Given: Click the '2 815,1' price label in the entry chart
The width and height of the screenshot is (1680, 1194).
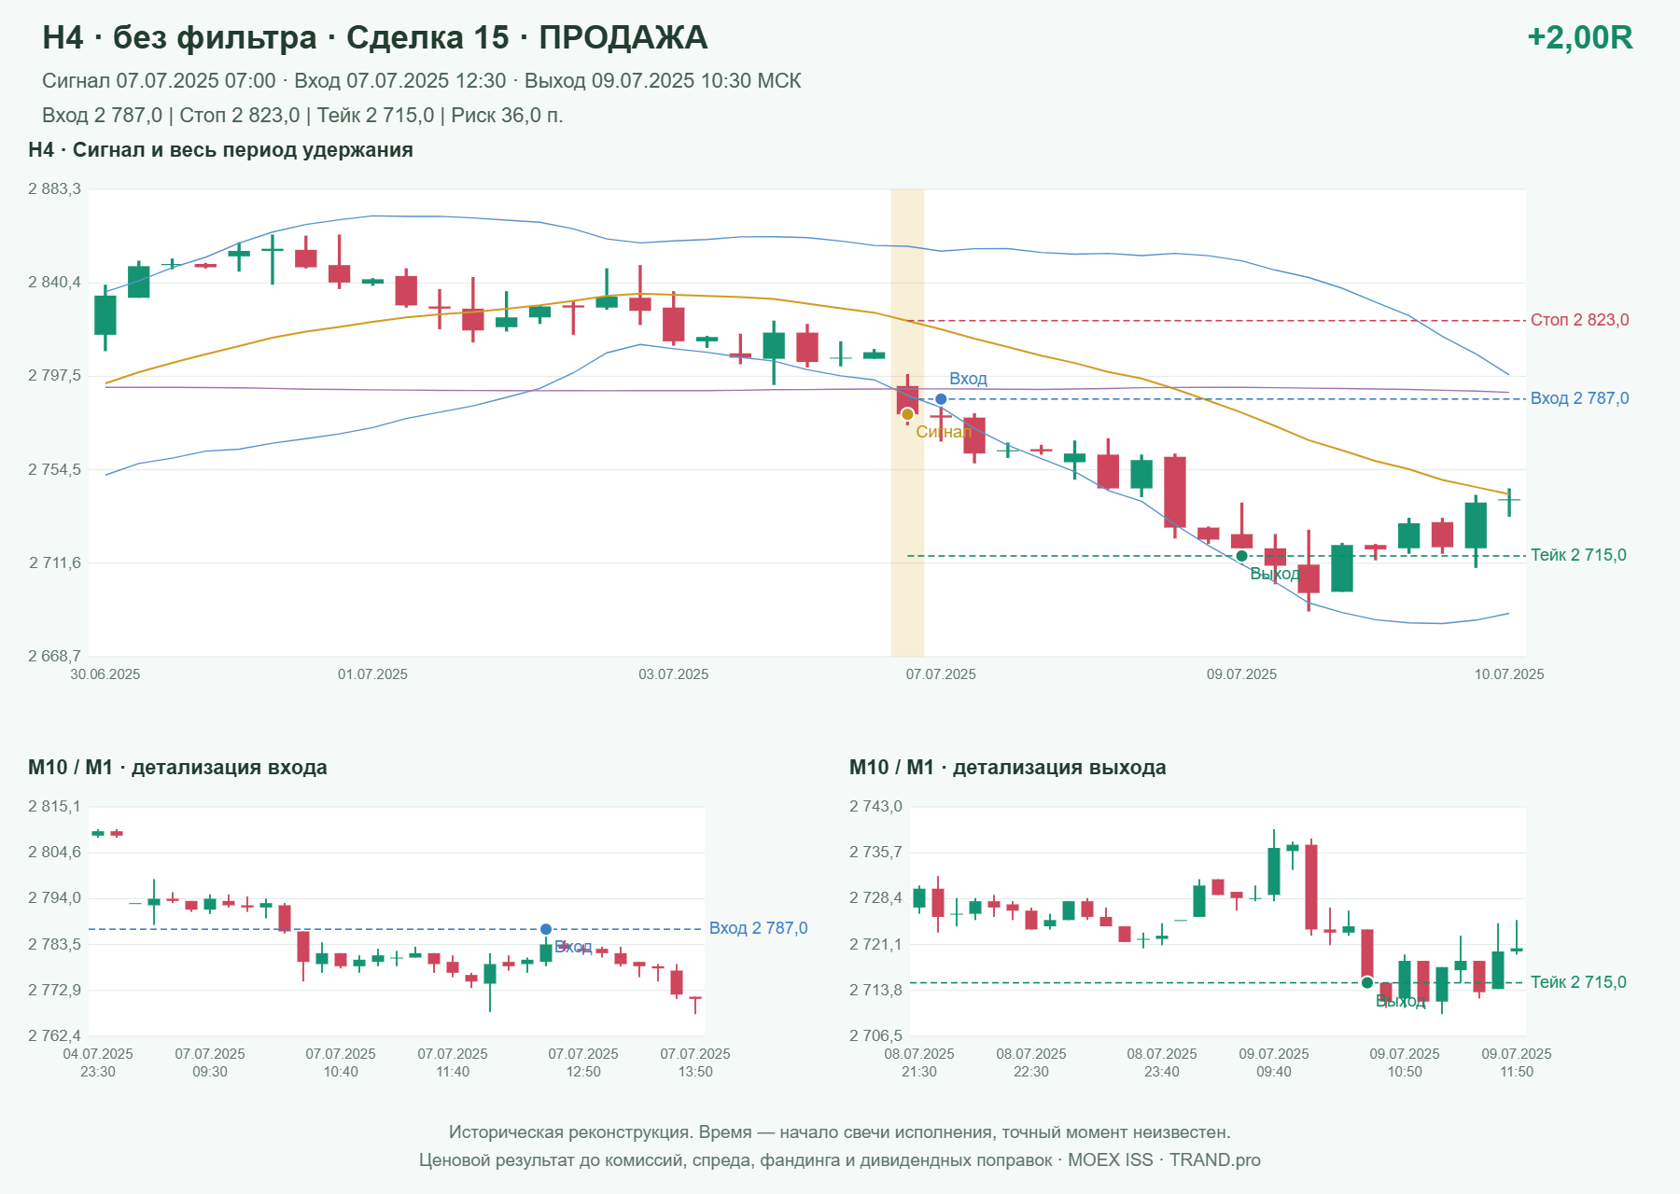Looking at the screenshot, I should (54, 807).
